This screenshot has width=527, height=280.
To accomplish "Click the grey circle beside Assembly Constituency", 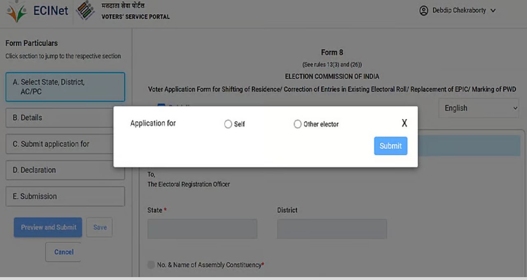I will (151, 265).
